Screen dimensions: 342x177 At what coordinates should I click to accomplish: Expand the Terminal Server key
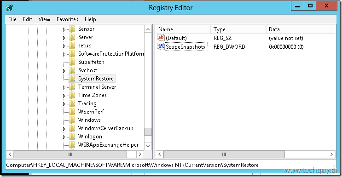point(64,87)
